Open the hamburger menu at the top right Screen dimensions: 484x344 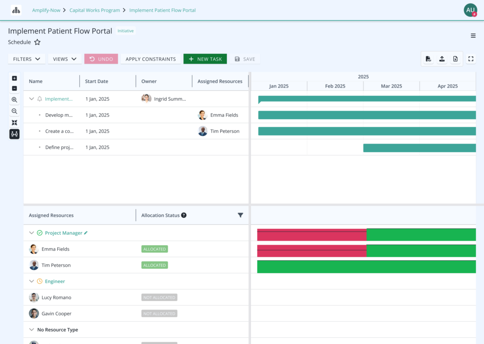[473, 36]
